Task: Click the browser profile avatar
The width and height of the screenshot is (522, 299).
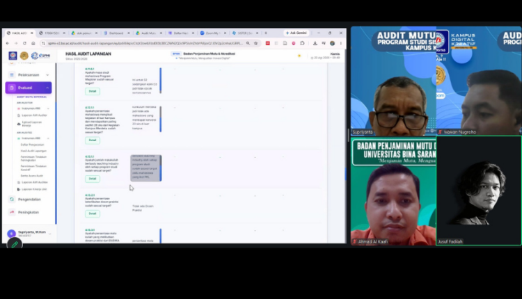Action: (x=332, y=43)
